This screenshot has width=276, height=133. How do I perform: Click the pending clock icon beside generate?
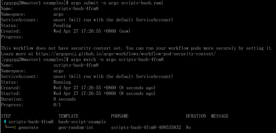click(15, 127)
